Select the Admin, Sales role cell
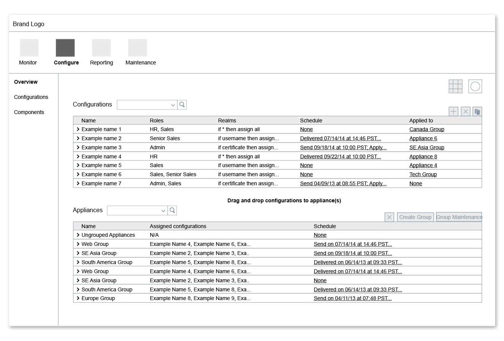This screenshot has width=504, height=341. 165,183
